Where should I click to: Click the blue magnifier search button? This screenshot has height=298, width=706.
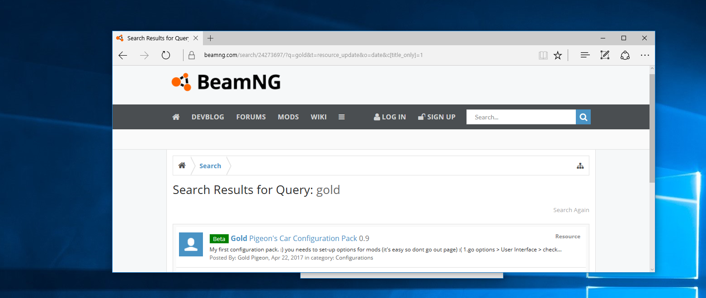[583, 117]
